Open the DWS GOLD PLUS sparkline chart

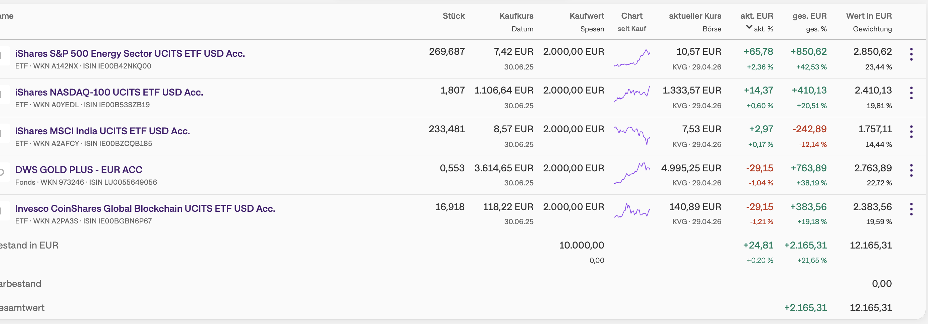tap(632, 173)
